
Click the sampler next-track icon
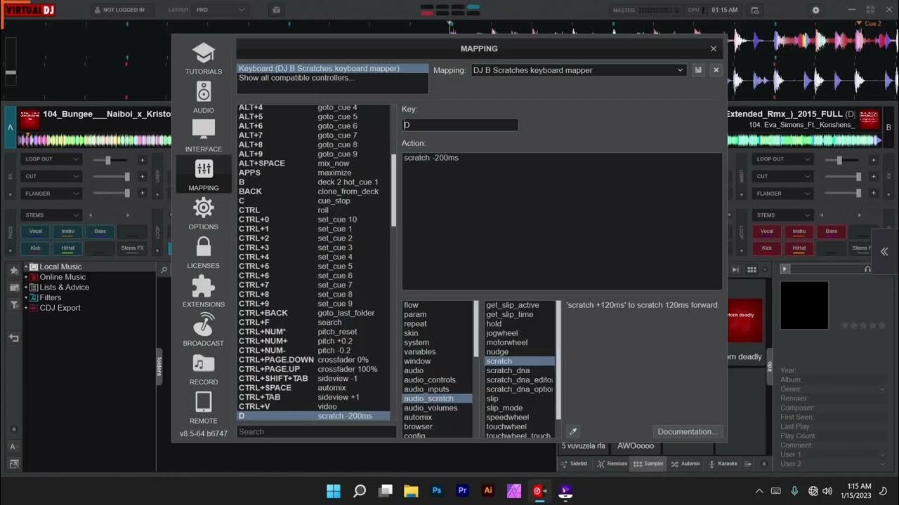click(735, 269)
